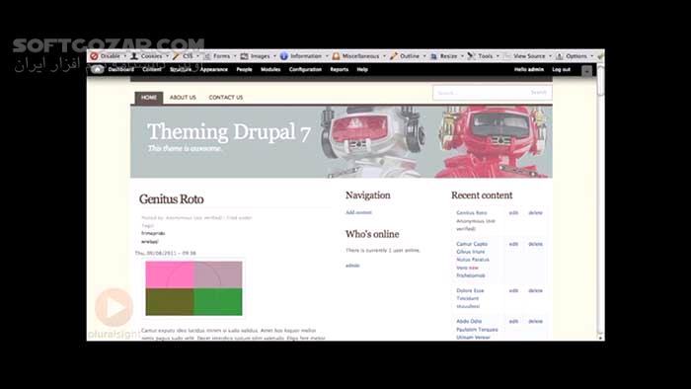Open the Images dropdown arrow

[x=274, y=56]
